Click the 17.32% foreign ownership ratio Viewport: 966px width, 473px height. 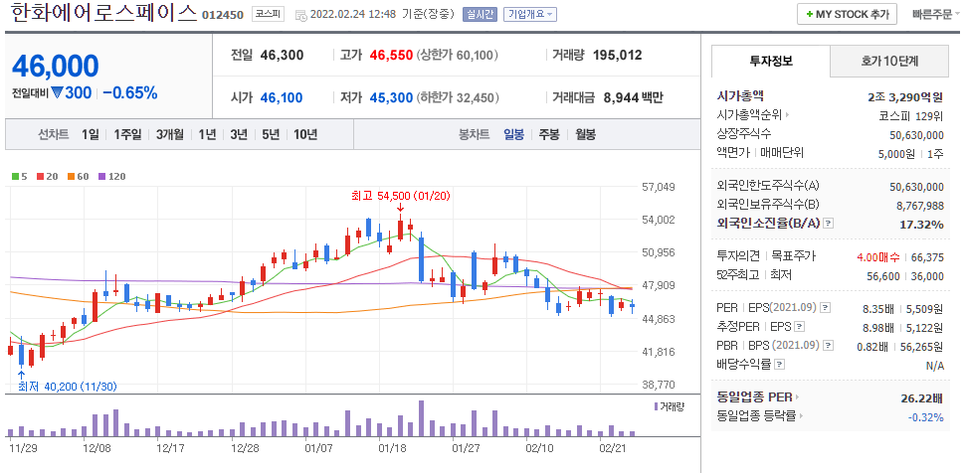921,225
